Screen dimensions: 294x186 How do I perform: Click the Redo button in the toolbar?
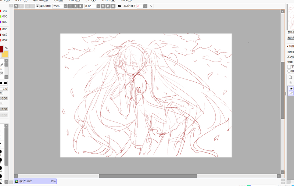tap(21, 6)
